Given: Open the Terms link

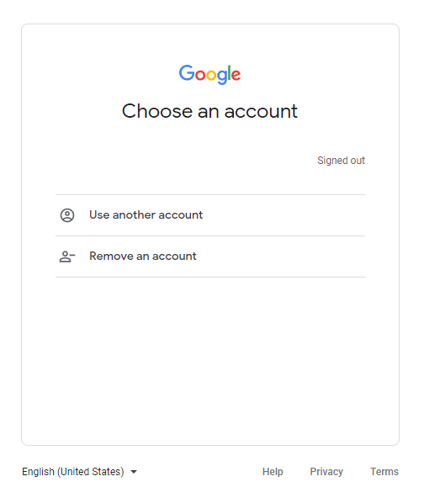Looking at the screenshot, I should [x=384, y=472].
